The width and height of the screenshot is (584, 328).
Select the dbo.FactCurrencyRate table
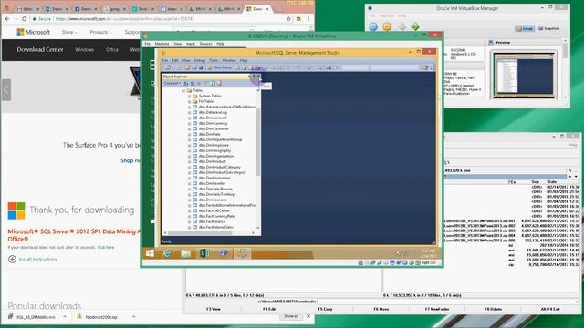[216, 216]
